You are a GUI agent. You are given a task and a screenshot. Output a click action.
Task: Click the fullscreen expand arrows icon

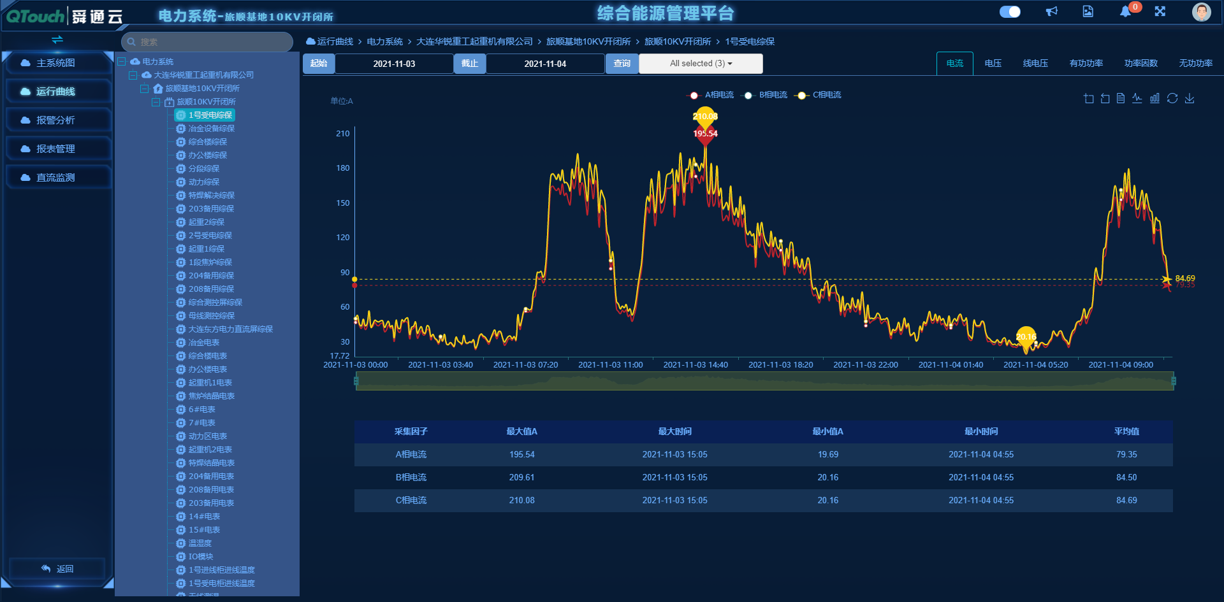(1160, 11)
